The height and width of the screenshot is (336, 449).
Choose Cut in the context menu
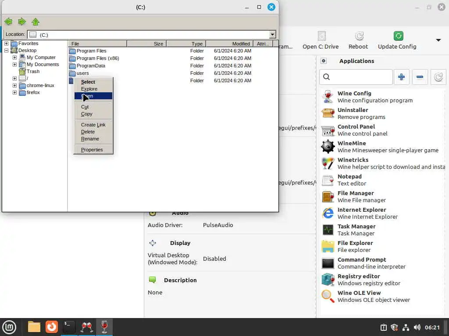(93, 107)
